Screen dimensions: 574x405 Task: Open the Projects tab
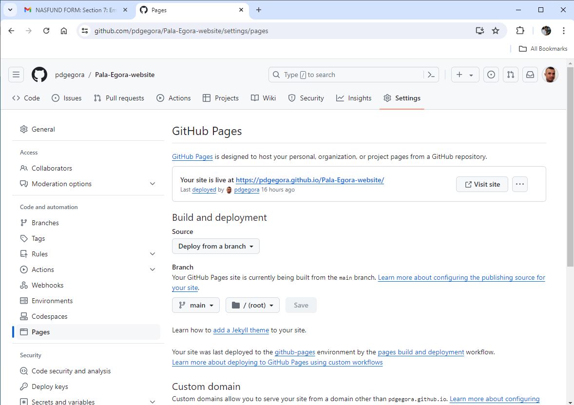[221, 98]
